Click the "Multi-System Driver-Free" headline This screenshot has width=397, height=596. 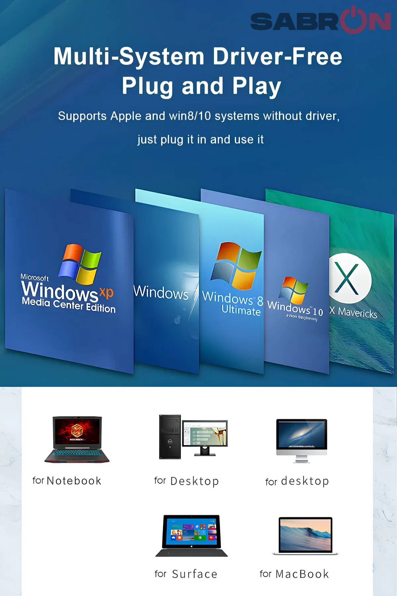tap(198, 56)
